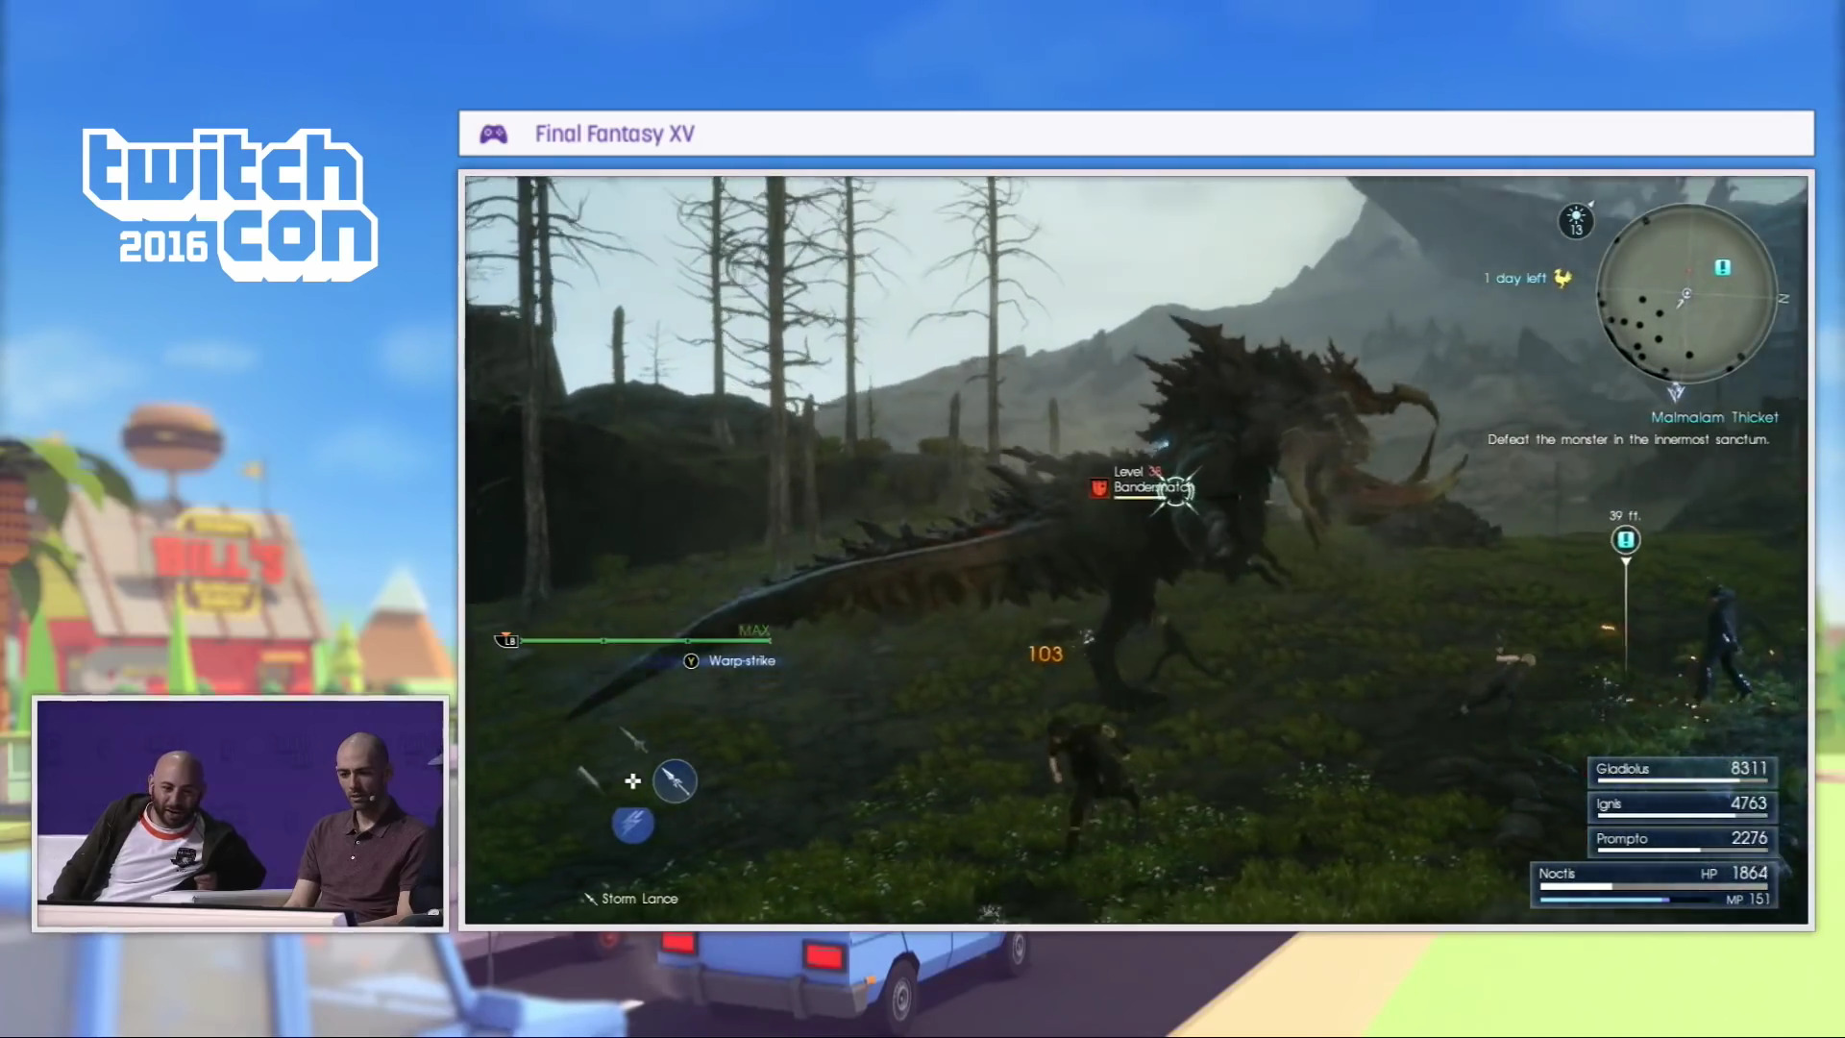Click the teal quest marker on the minimap

pyautogui.click(x=1722, y=267)
